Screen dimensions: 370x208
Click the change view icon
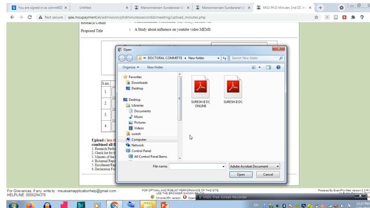point(254,68)
